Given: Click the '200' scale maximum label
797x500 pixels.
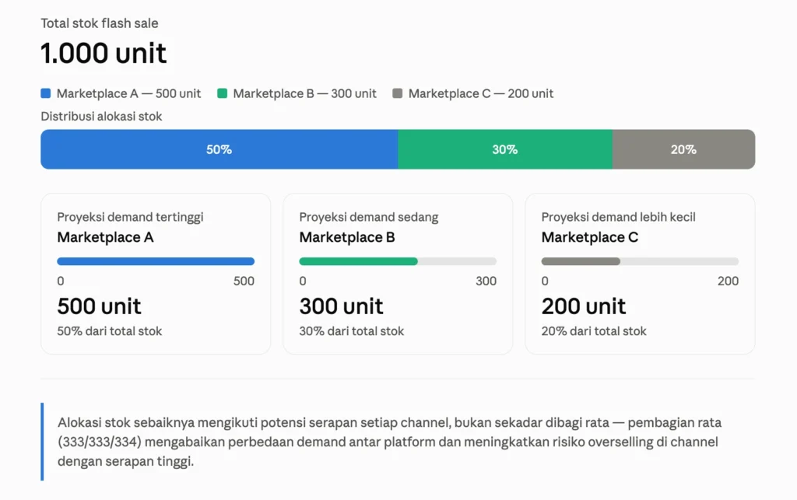Looking at the screenshot, I should [x=728, y=281].
